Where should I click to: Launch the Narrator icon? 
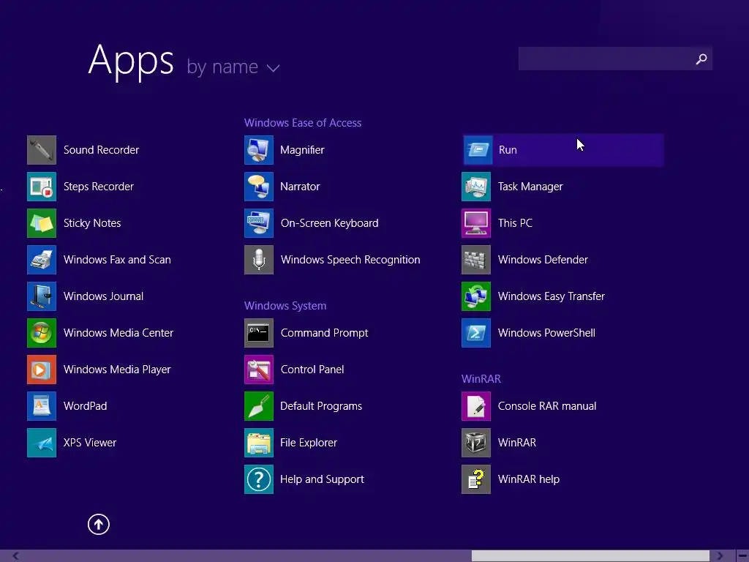click(x=259, y=187)
